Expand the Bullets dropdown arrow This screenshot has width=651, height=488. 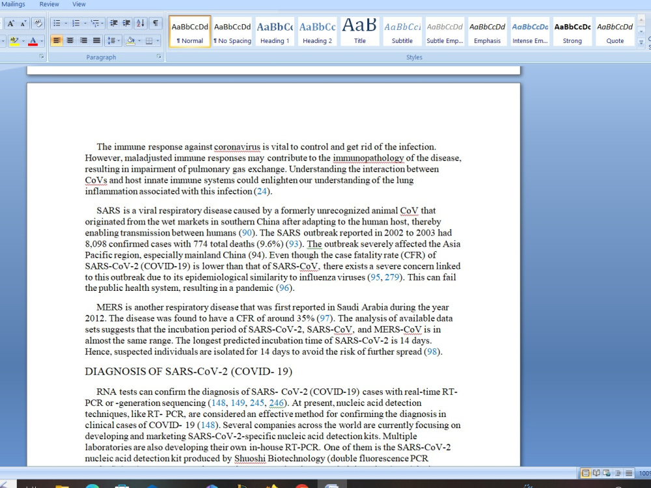click(66, 23)
